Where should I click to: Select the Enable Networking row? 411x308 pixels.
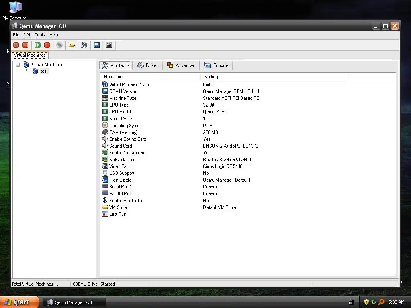(248, 153)
